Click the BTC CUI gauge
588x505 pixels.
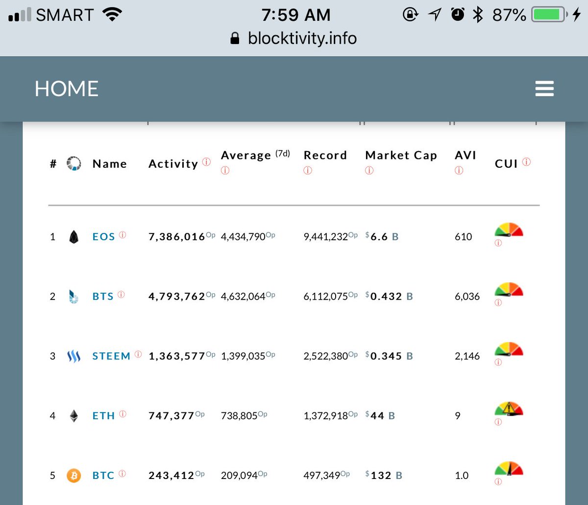tap(509, 469)
